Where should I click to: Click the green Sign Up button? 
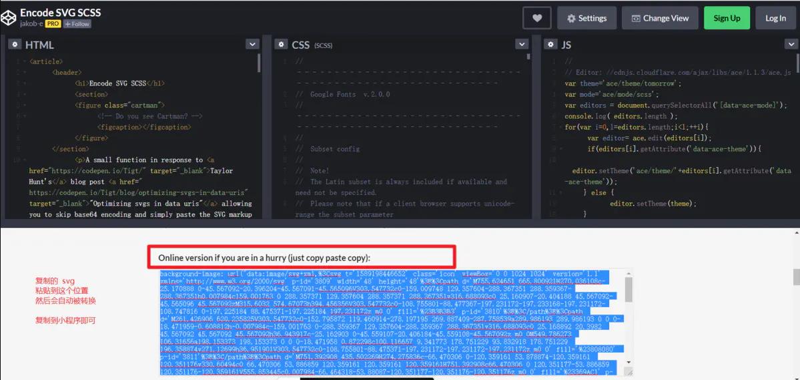pyautogui.click(x=727, y=18)
